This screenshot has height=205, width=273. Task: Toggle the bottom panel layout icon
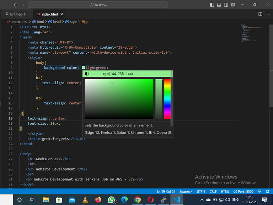[218, 5]
